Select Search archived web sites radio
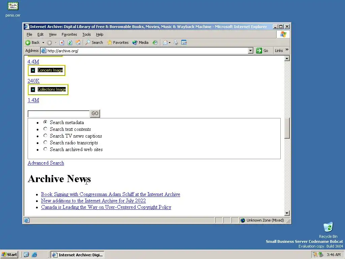Screen dimensions: 345x259 click(45, 149)
